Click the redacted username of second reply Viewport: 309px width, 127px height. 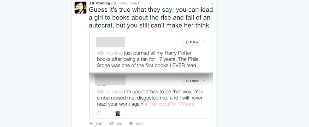tap(110, 80)
